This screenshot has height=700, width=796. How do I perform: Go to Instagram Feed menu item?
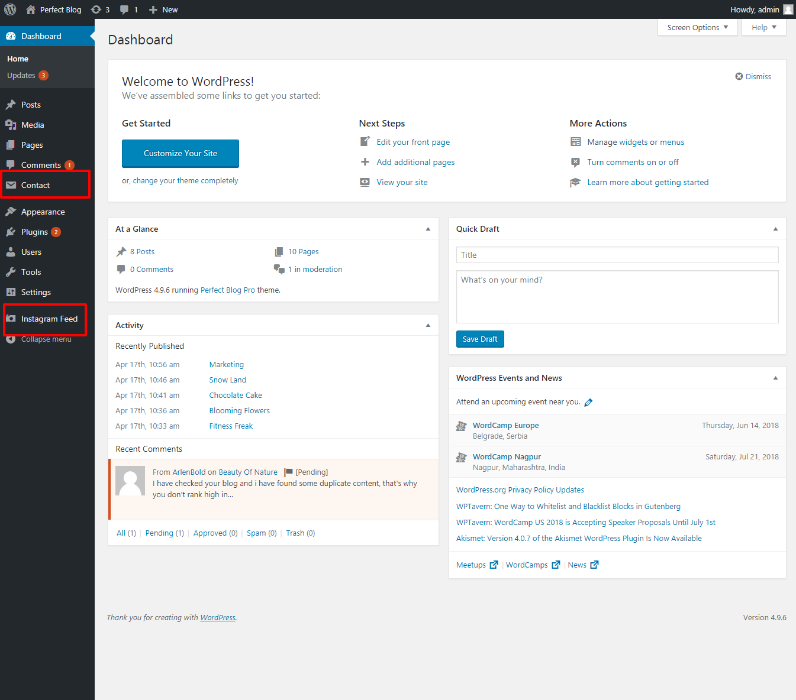[x=49, y=319]
